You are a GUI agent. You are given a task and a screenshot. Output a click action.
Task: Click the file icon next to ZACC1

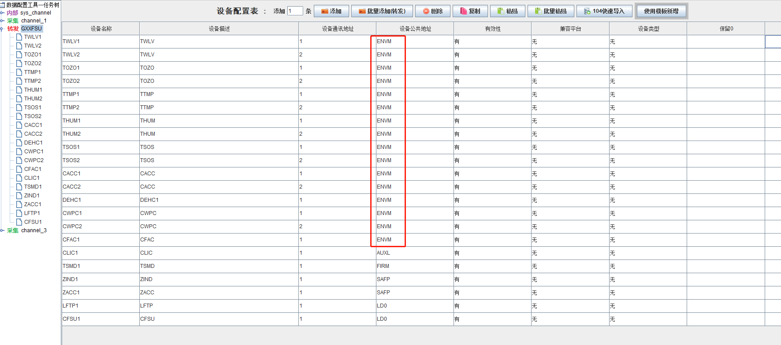pos(19,204)
